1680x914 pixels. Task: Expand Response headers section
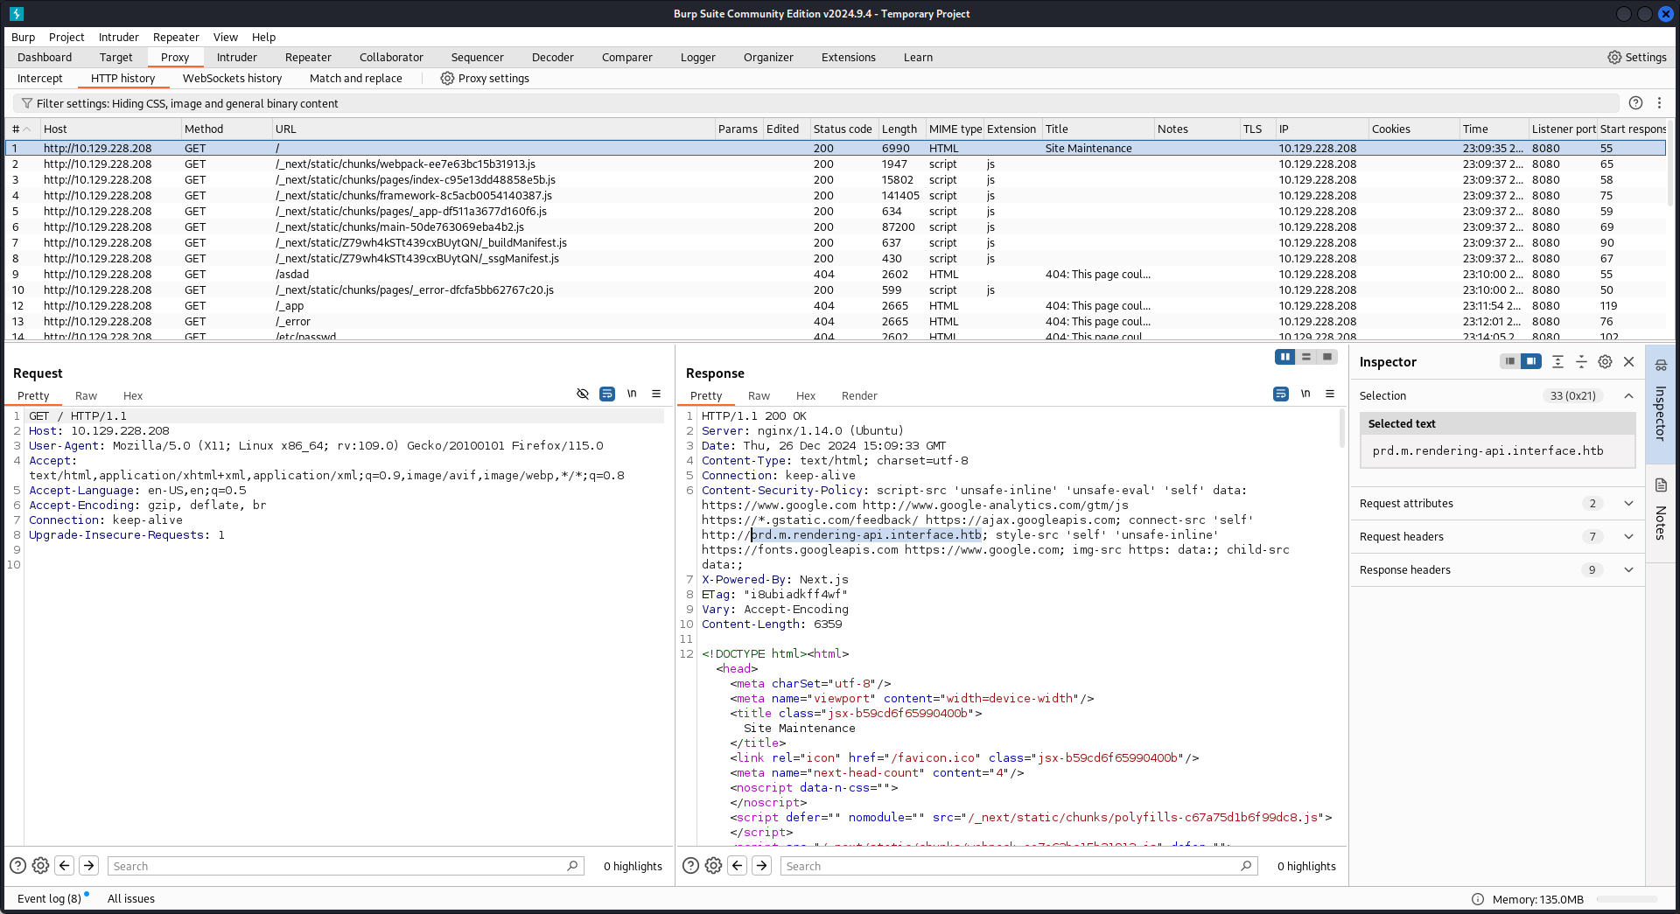(1628, 569)
